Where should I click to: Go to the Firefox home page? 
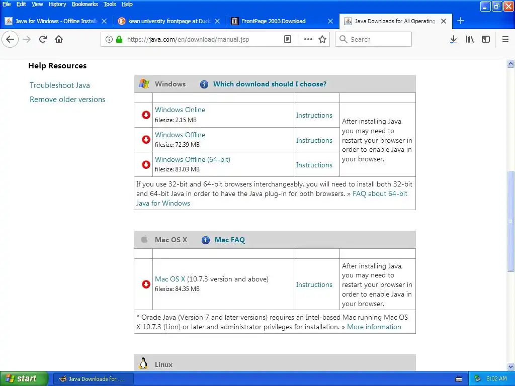point(59,39)
